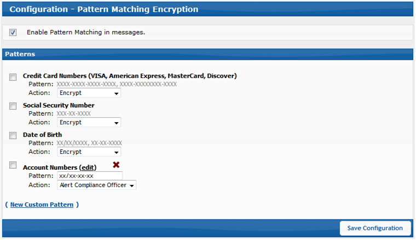This screenshot has height=240, width=416.
Task: Click the Social Security Number heading label
Action: [x=59, y=105]
